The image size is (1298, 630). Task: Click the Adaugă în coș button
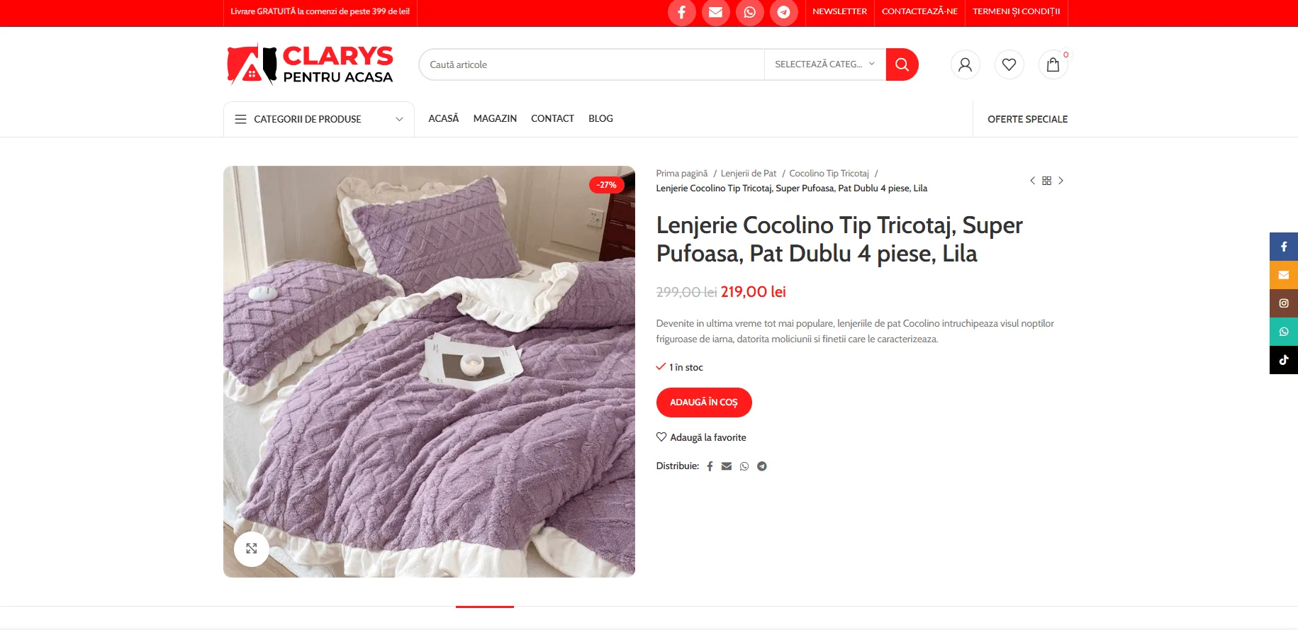[704, 403]
